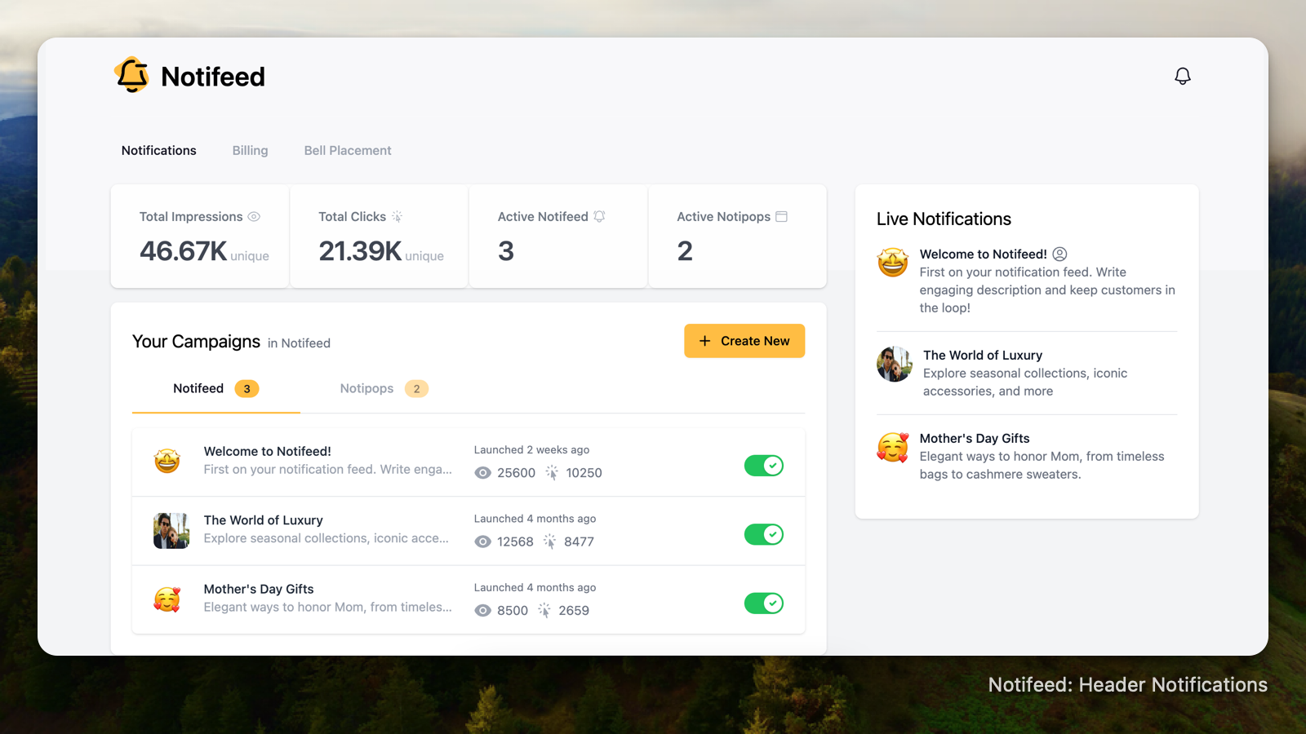This screenshot has height=734, width=1306.
Task: Click the impressions eye icon next to 25600
Action: click(483, 473)
